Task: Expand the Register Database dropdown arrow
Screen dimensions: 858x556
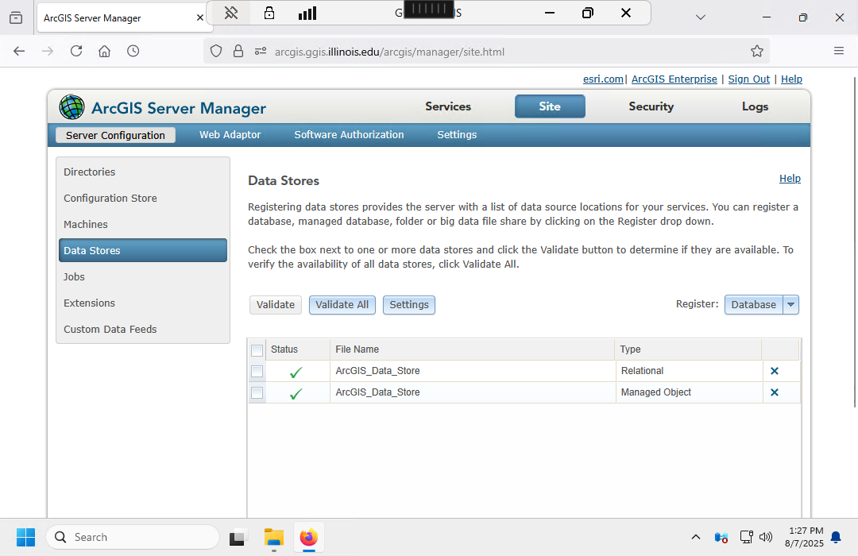Action: pyautogui.click(x=790, y=304)
